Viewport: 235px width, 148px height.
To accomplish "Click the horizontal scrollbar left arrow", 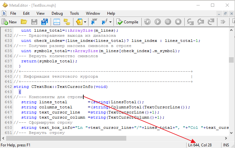I will coord(3,138).
